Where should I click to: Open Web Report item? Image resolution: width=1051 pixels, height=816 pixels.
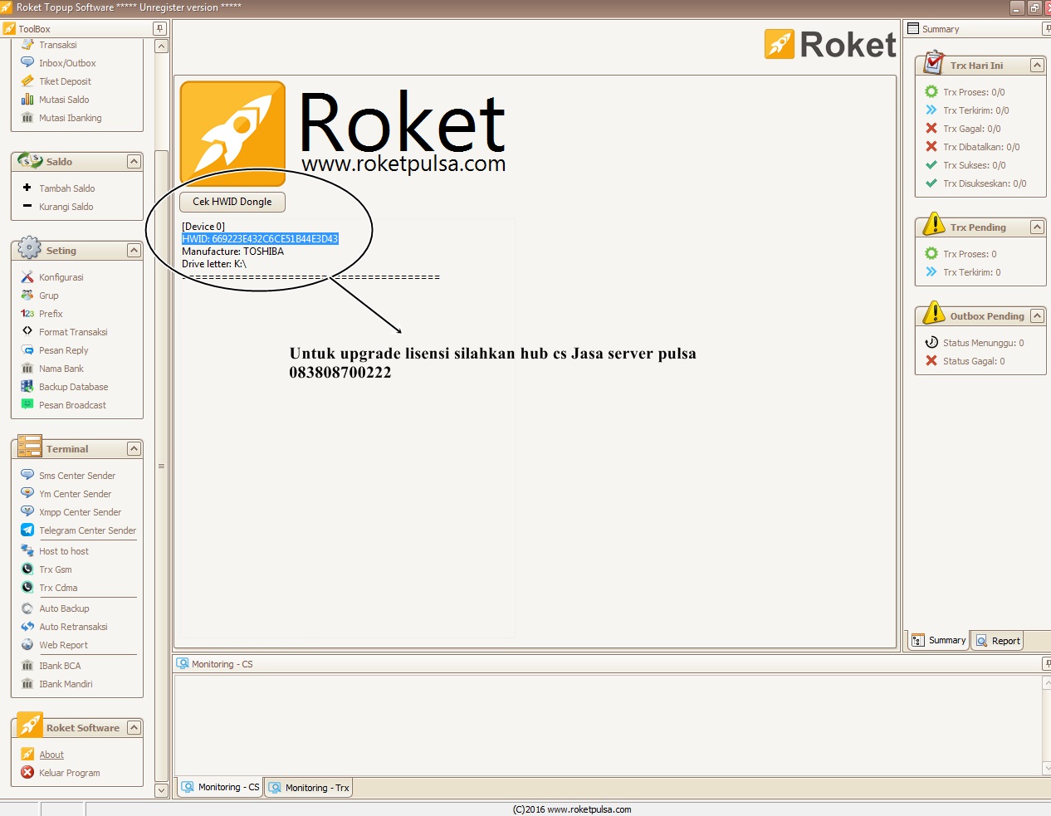click(x=63, y=645)
